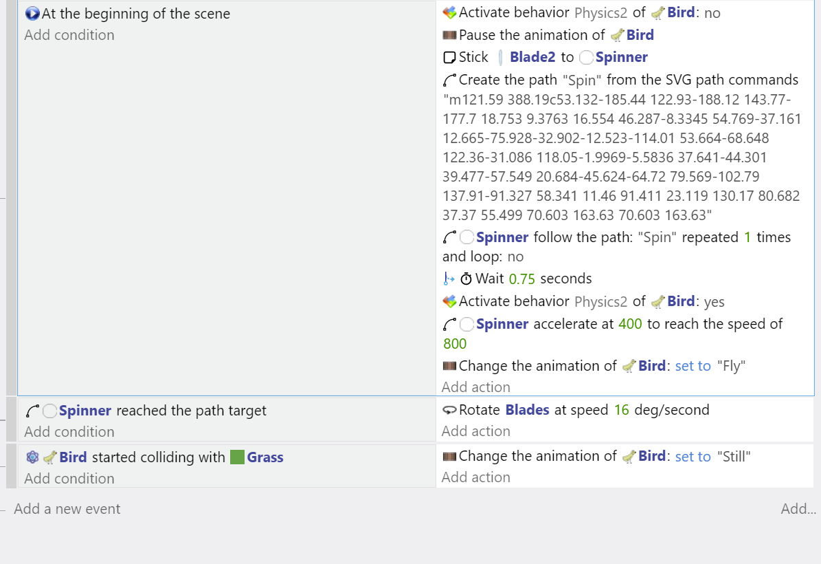Image resolution: width=821 pixels, height=564 pixels.
Task: Add condition to the scene-beginning event
Action: click(69, 35)
